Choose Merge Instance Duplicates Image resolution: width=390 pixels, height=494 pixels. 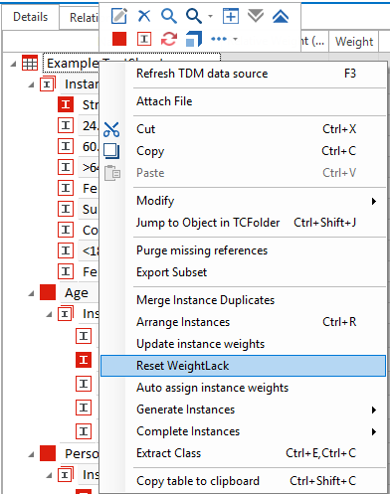point(206,300)
